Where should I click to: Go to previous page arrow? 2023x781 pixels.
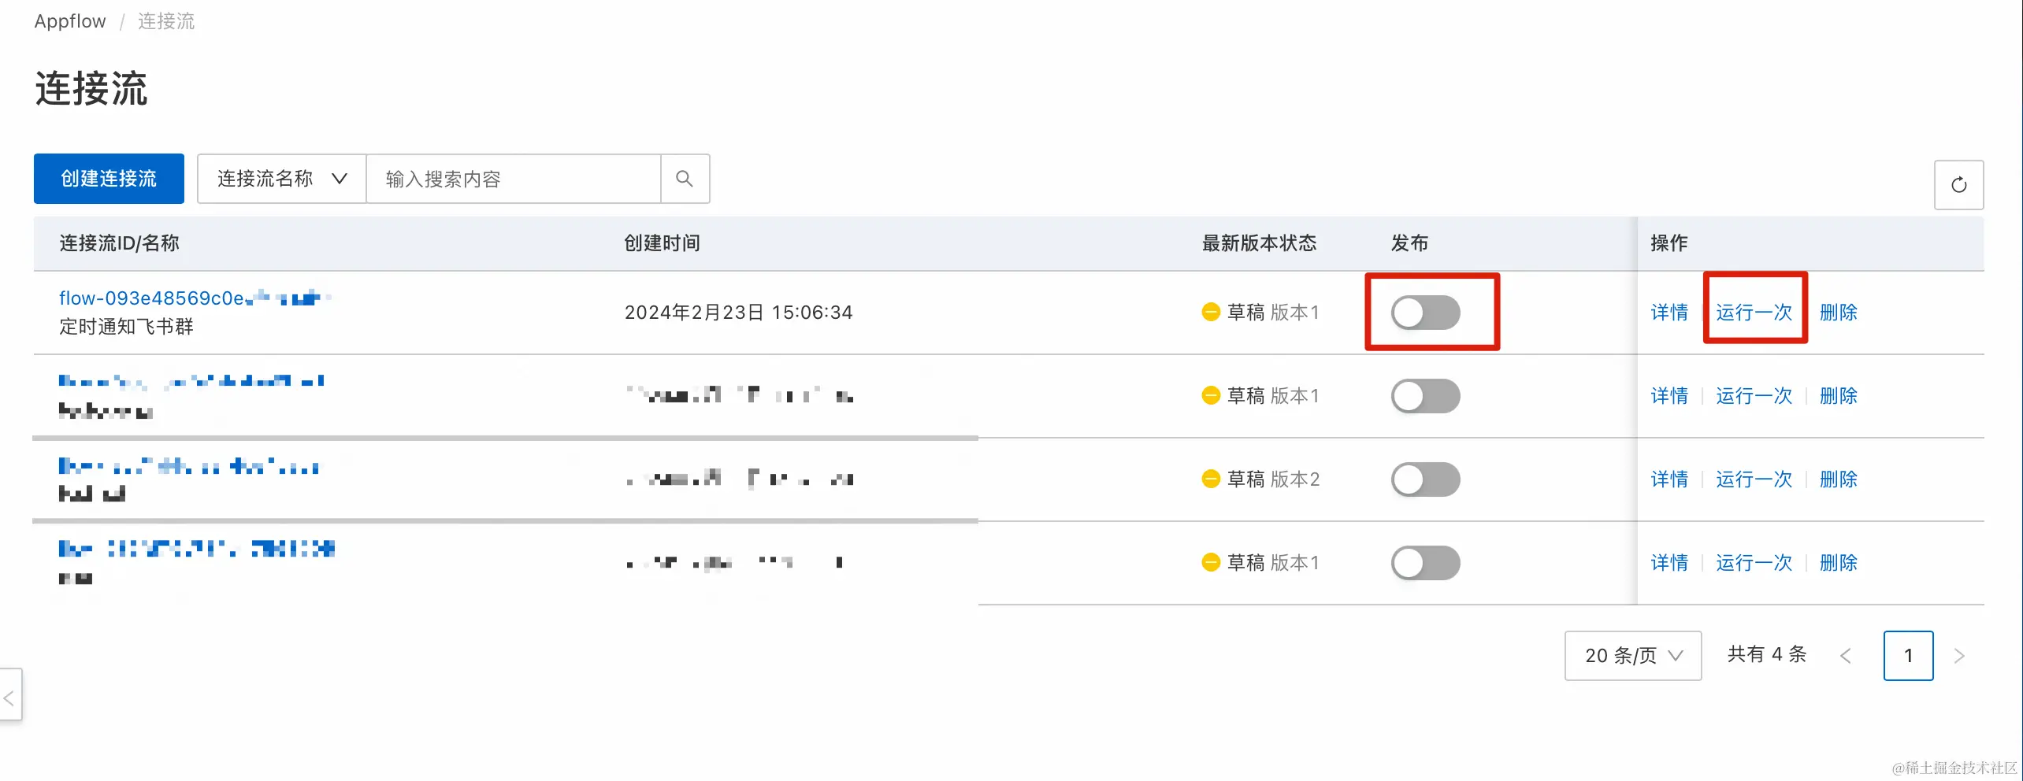coord(1846,656)
